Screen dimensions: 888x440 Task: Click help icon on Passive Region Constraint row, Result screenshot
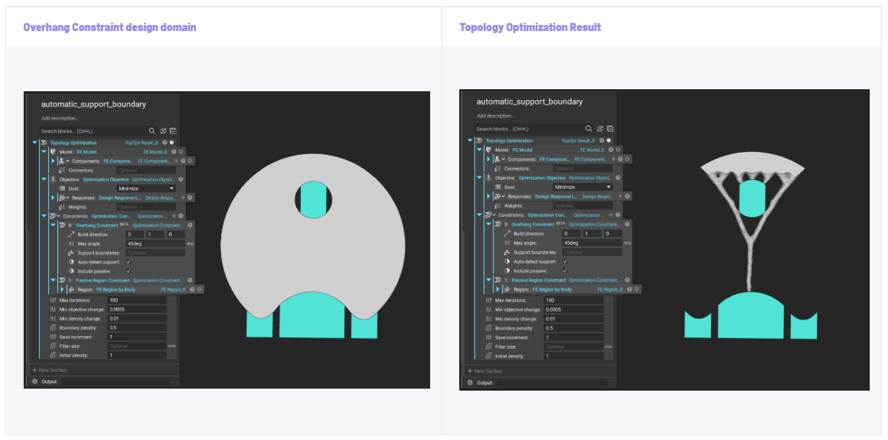pyautogui.click(x=628, y=280)
